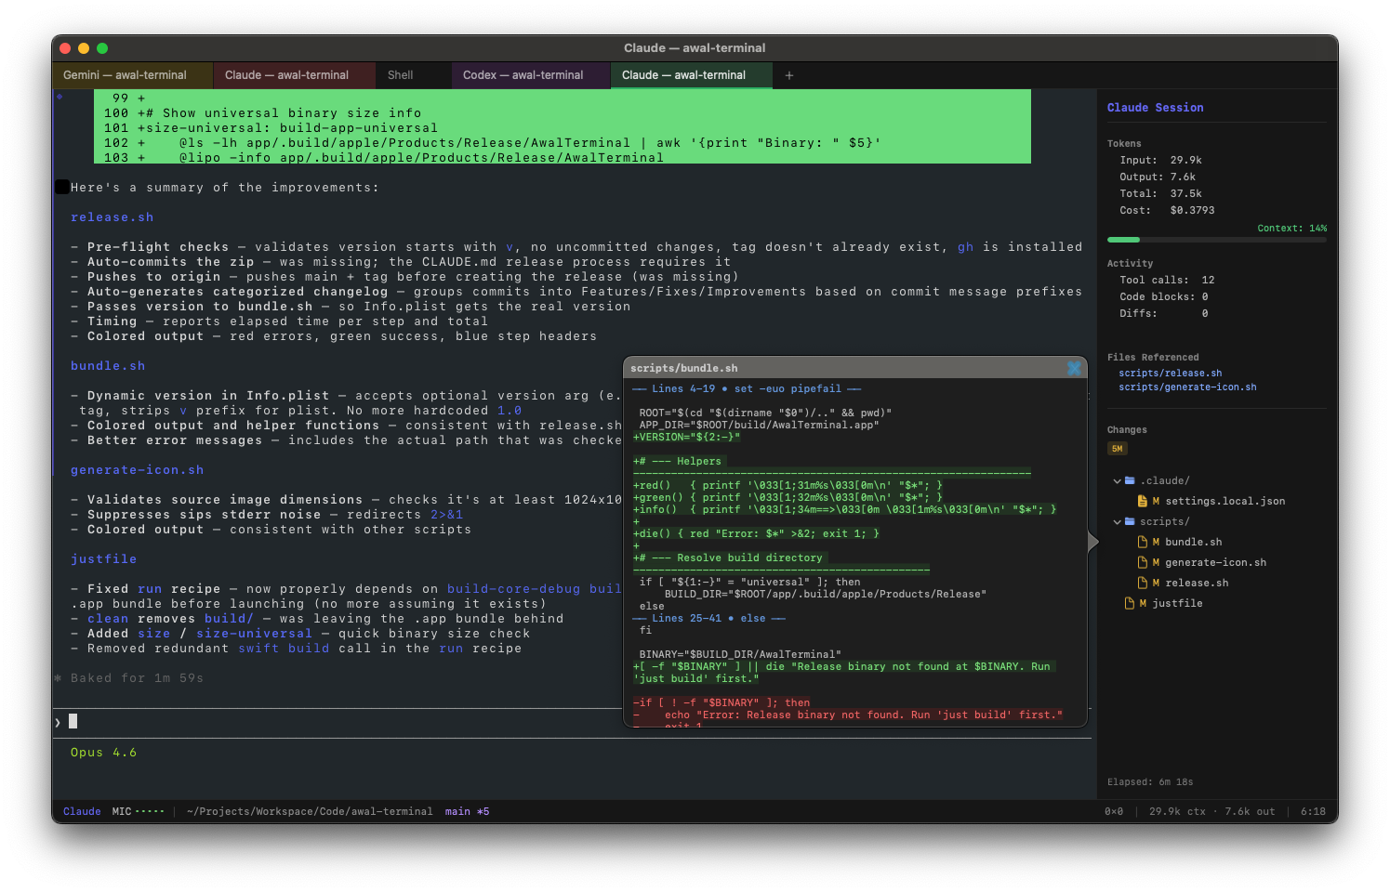This screenshot has width=1390, height=892.
Task: Click the settings.local.json file icon
Action: tap(1143, 501)
